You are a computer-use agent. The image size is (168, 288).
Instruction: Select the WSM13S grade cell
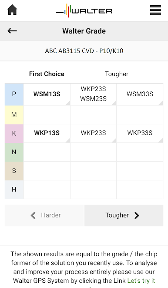point(47,94)
